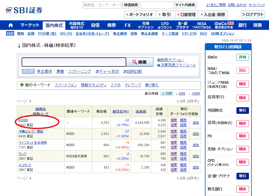
Task: Click the green arrow beside 他のキーワード
Action: point(22,85)
